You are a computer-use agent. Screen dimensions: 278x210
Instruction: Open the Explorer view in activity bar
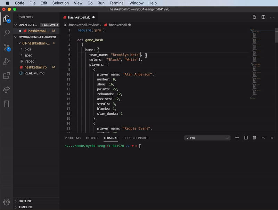click(7, 19)
